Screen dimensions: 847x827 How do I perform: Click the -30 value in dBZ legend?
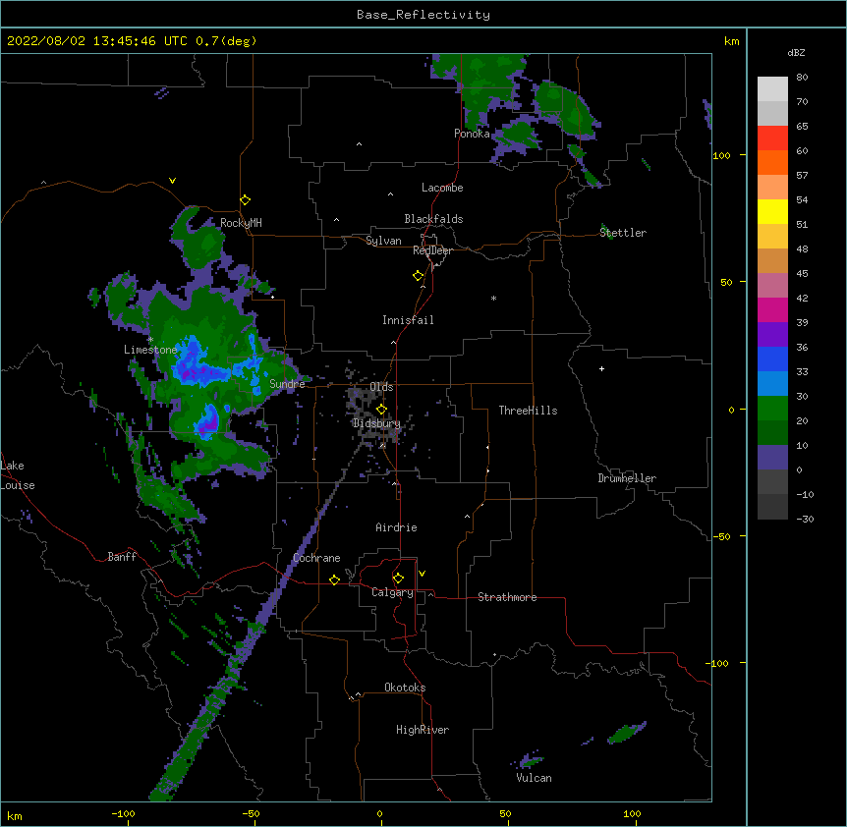(x=805, y=520)
